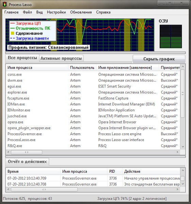Sort by Пользователь column header
Image resolution: width=191 pixels, height=204 pixels.
click(82, 68)
